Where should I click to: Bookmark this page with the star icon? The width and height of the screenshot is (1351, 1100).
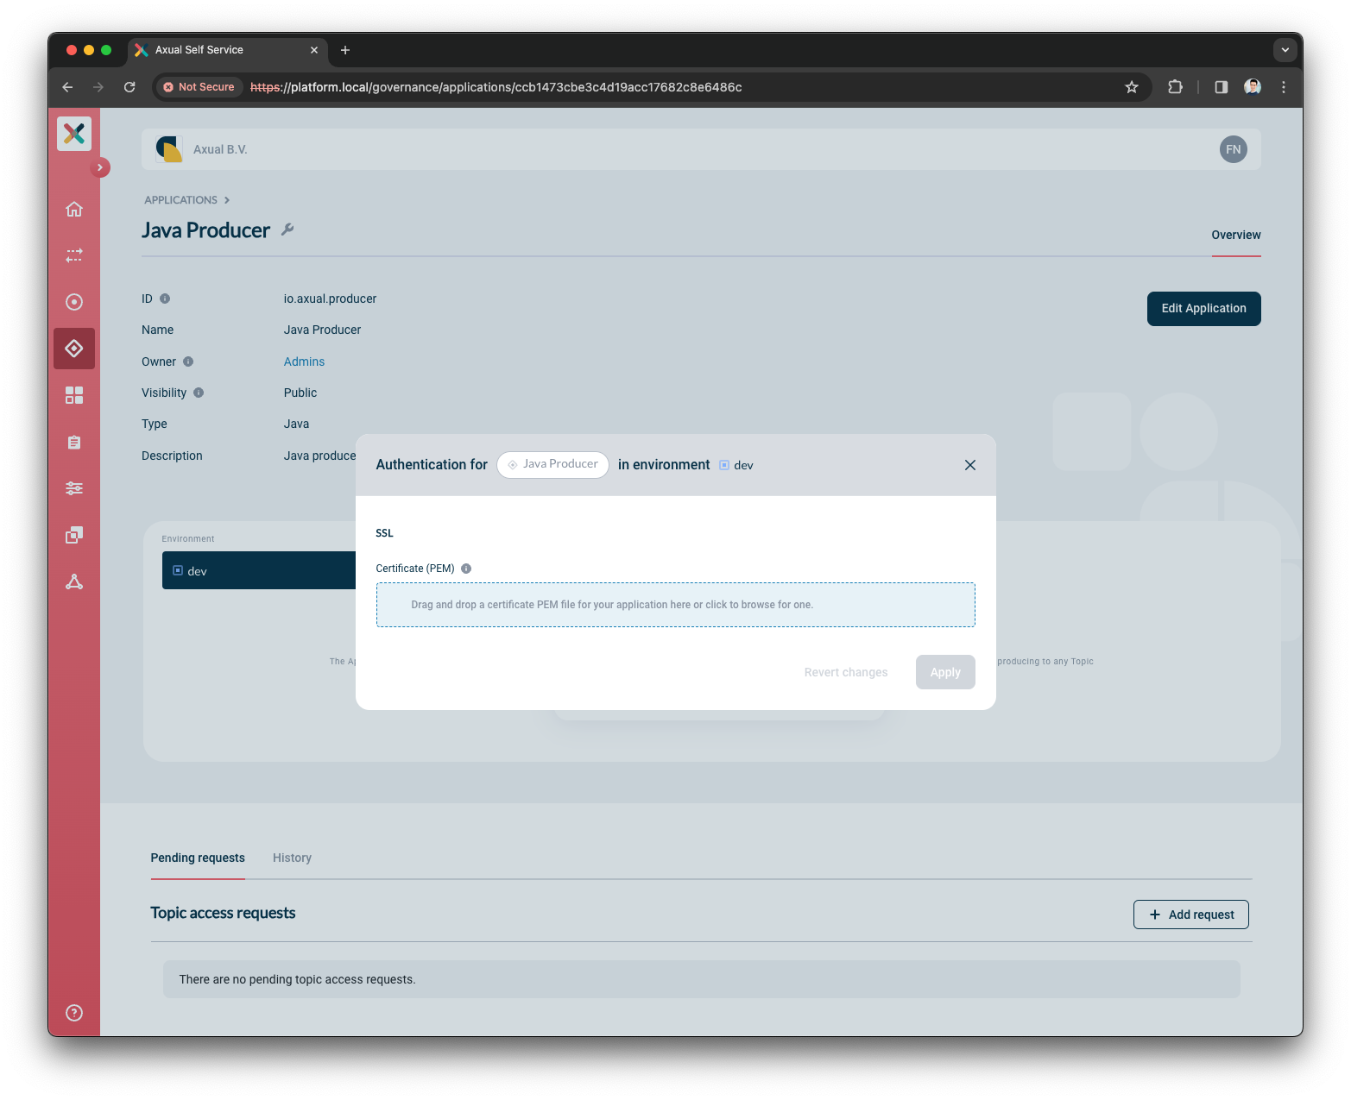click(x=1132, y=87)
